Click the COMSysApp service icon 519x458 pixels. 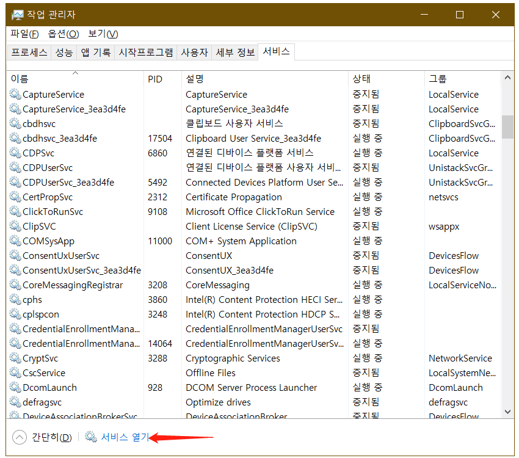coord(15,241)
